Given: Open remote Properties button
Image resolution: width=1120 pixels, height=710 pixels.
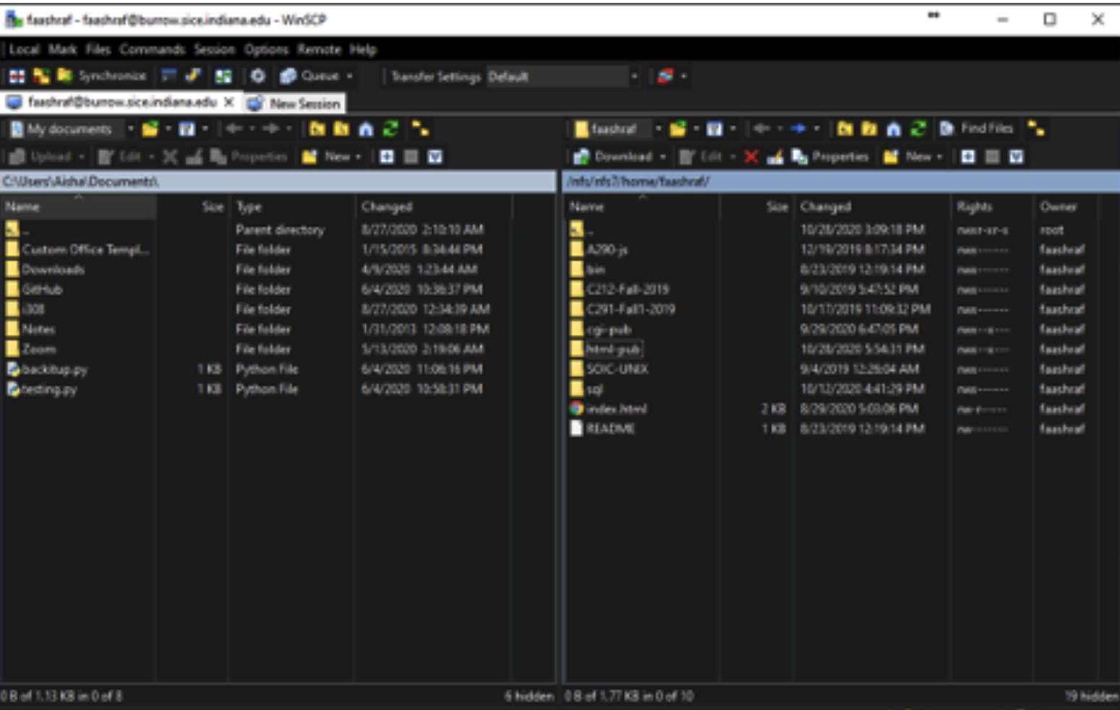Looking at the screenshot, I should [x=830, y=157].
